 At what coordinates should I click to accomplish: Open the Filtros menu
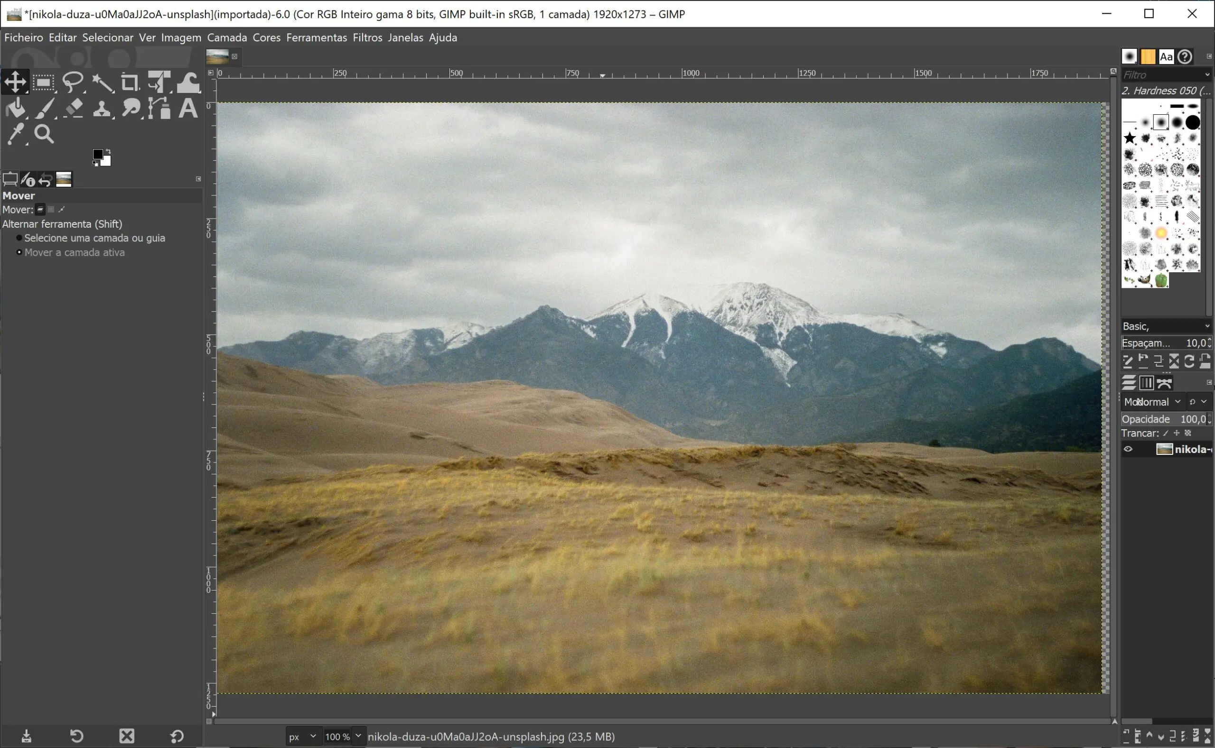pyautogui.click(x=367, y=37)
